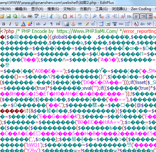Click the Save All files icon

click(15, 16)
